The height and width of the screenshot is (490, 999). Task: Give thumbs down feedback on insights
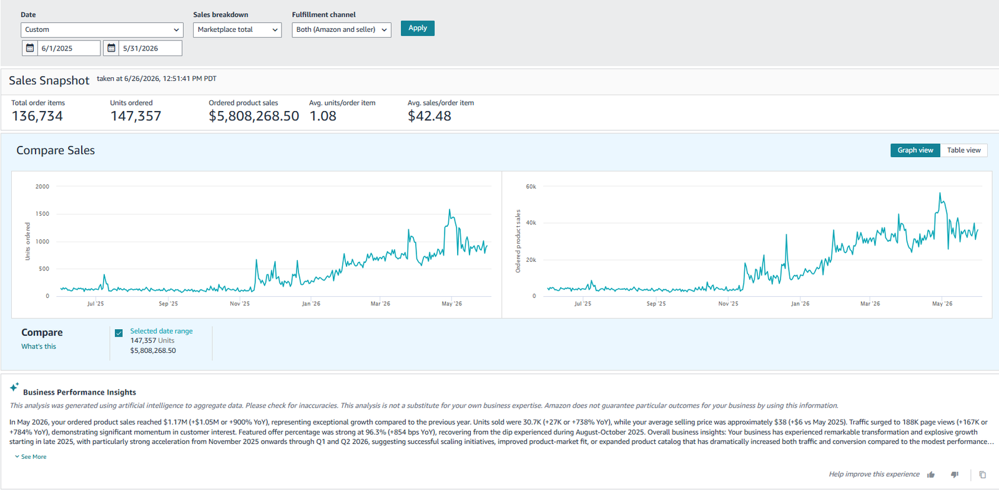(x=955, y=474)
